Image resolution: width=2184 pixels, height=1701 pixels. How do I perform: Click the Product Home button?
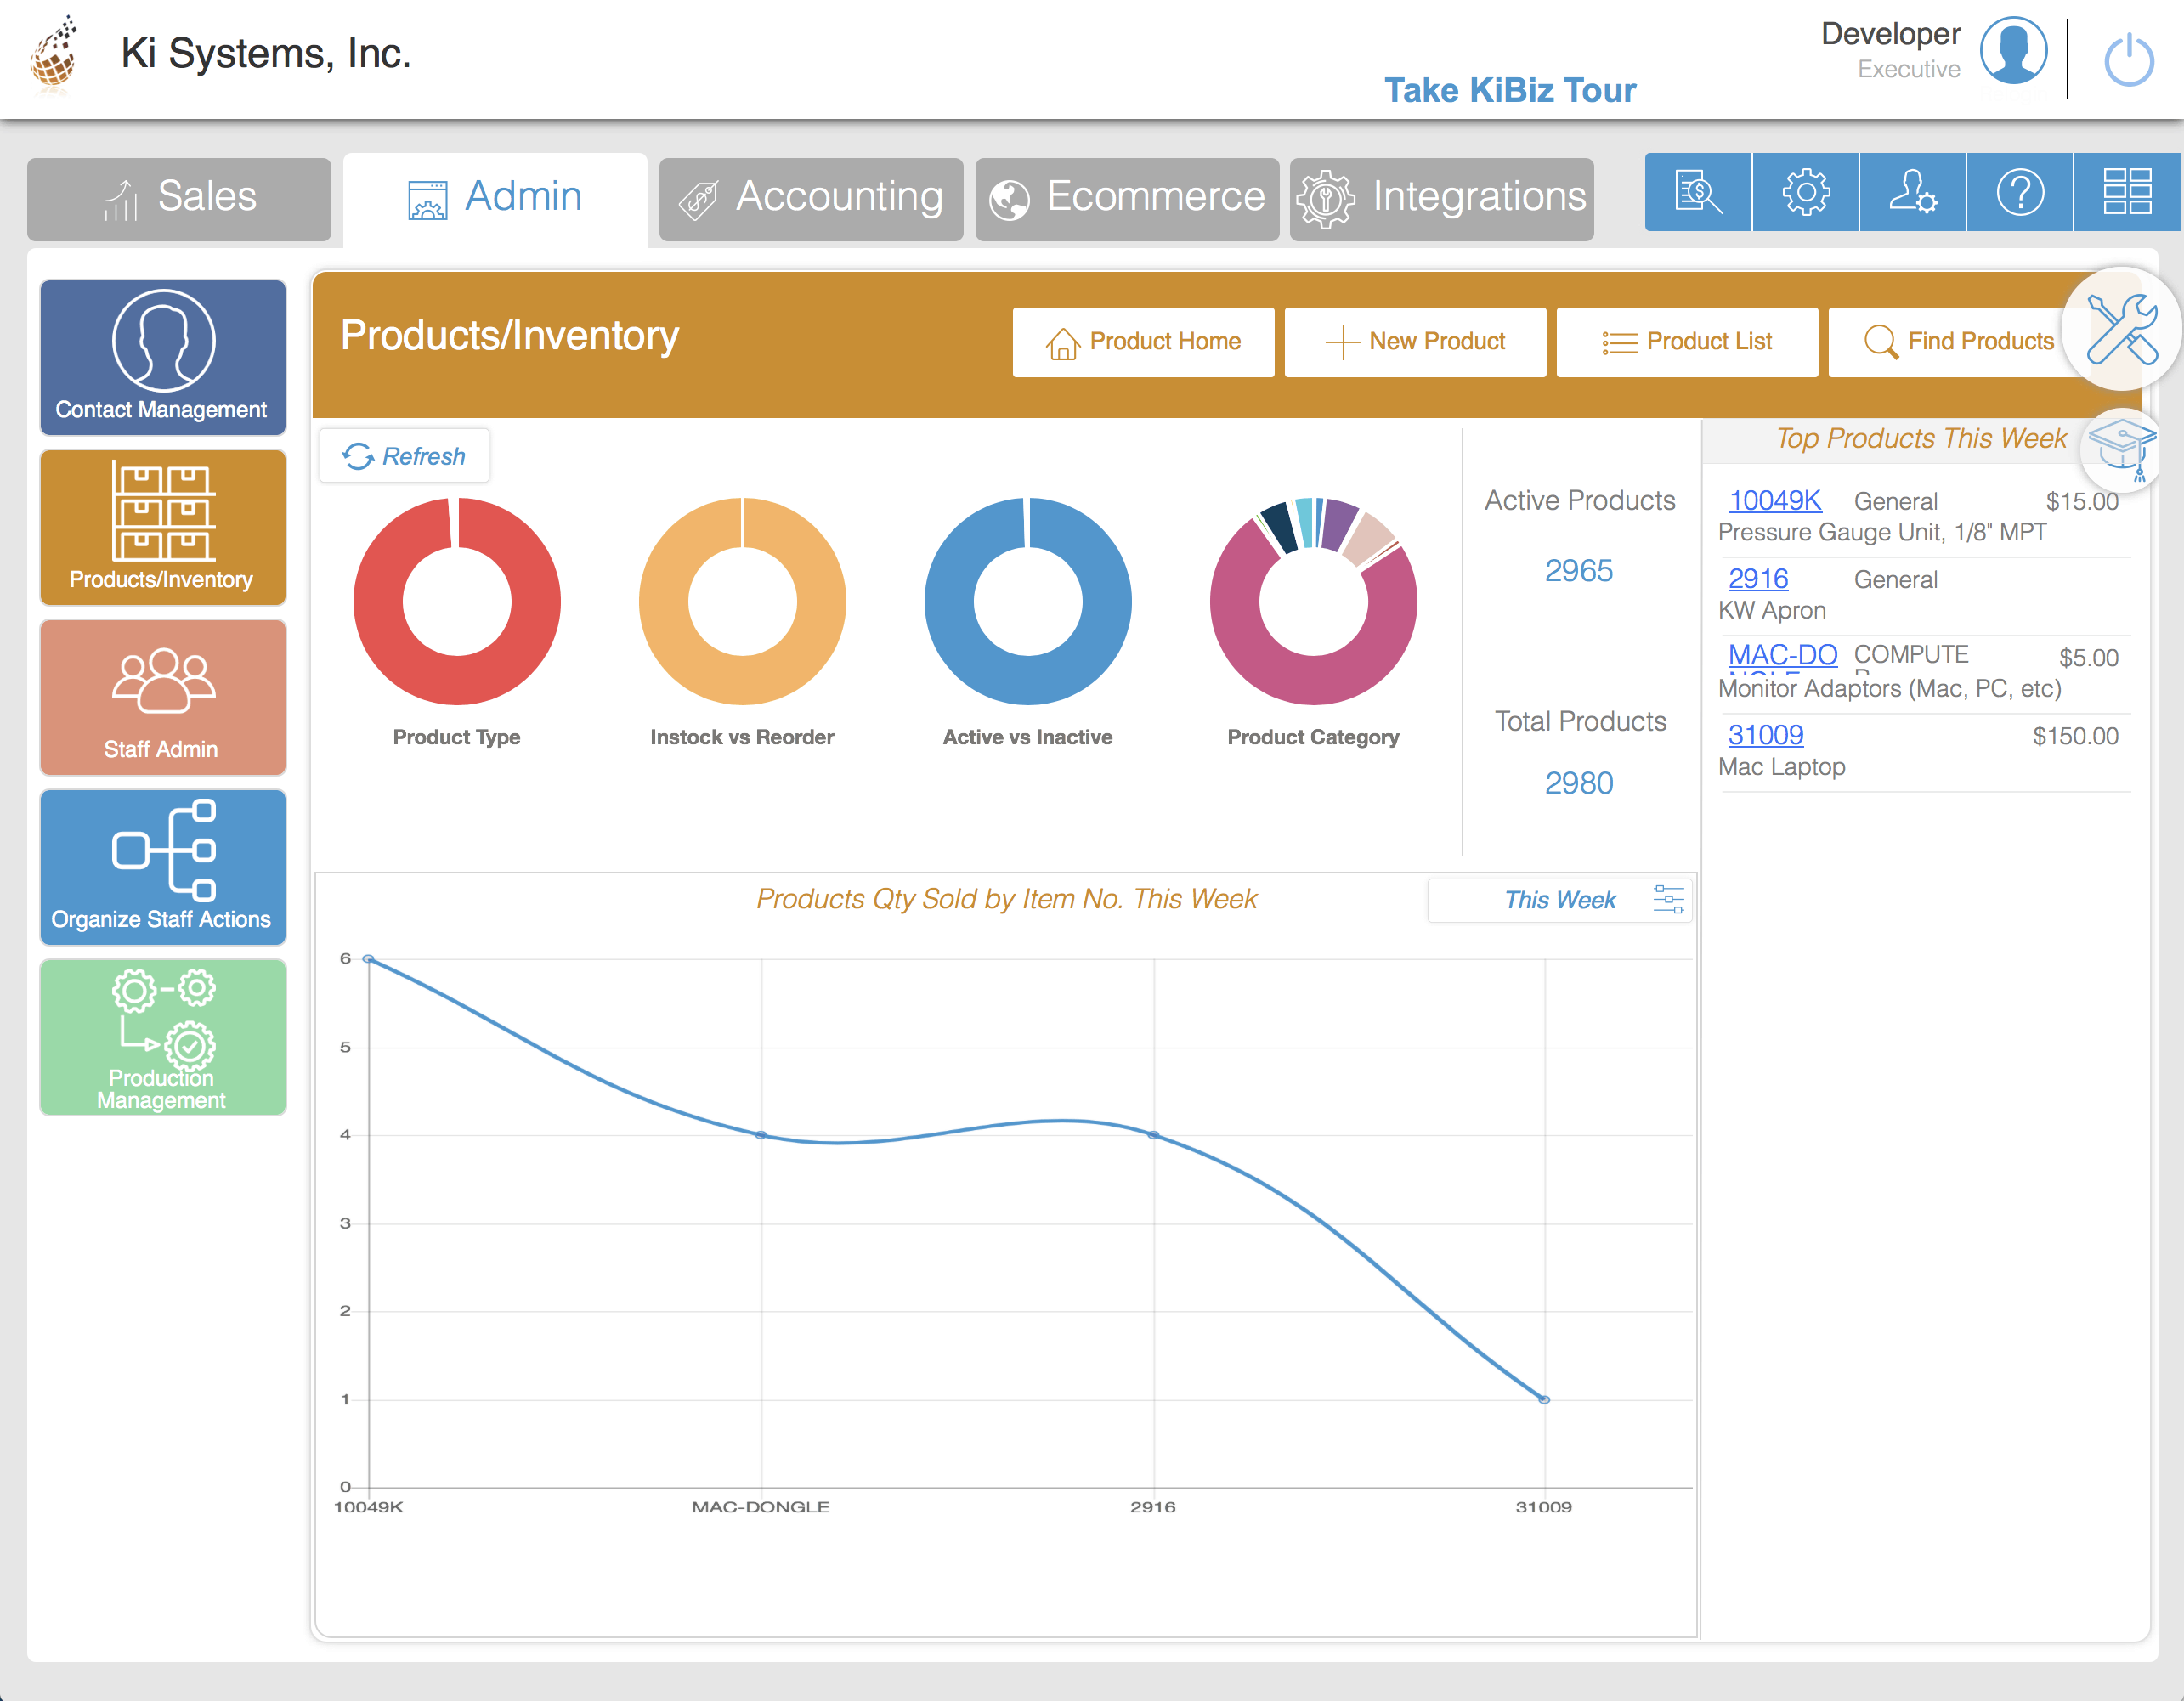tap(1143, 342)
